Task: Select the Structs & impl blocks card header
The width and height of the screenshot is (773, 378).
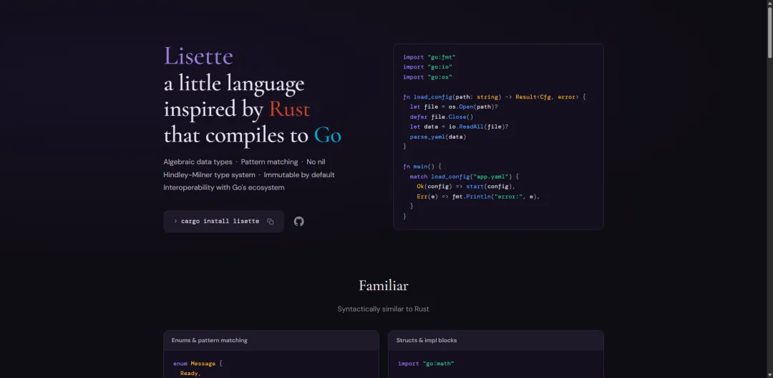Action: click(x=496, y=340)
